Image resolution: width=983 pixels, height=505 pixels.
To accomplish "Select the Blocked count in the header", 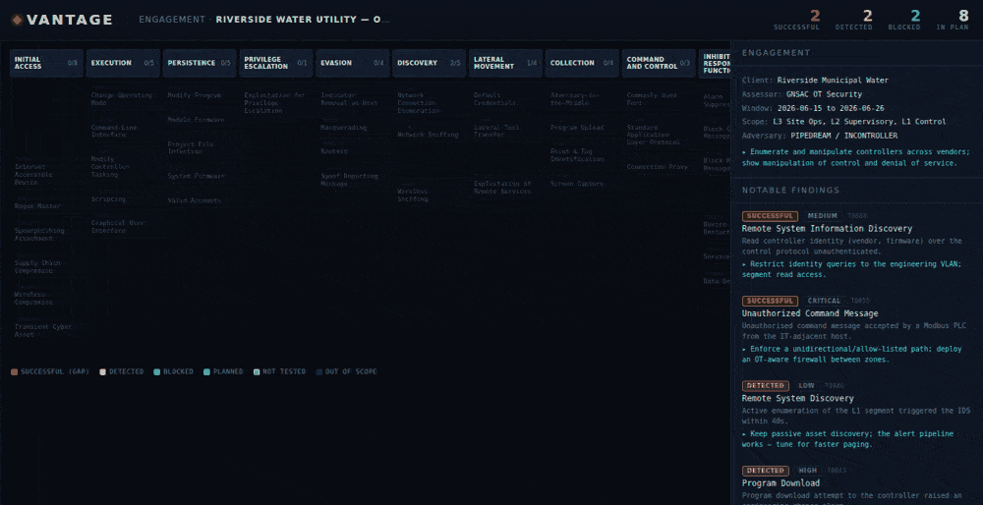I will [904, 20].
